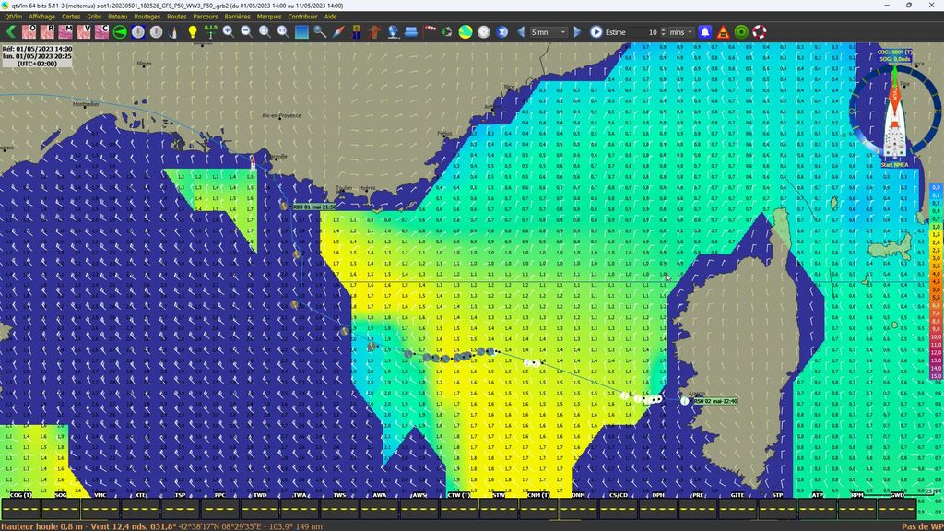
Task: Open the Aide menu
Action: click(x=331, y=17)
